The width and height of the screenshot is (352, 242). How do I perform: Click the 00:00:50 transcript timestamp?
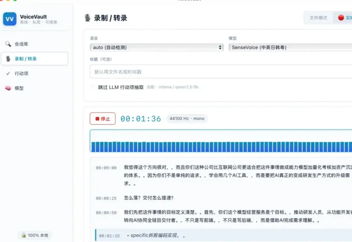[106, 213]
